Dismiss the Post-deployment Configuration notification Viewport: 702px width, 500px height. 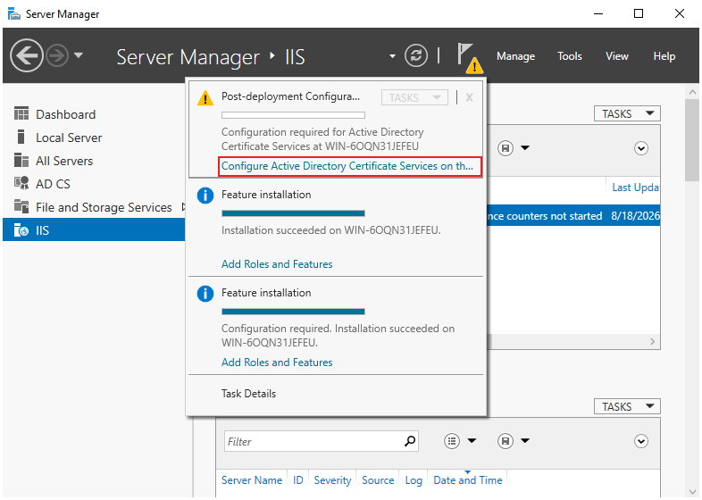pyautogui.click(x=469, y=97)
